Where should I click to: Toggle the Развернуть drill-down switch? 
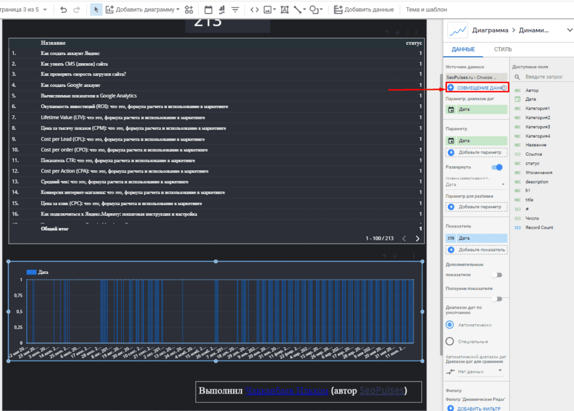pyautogui.click(x=497, y=167)
